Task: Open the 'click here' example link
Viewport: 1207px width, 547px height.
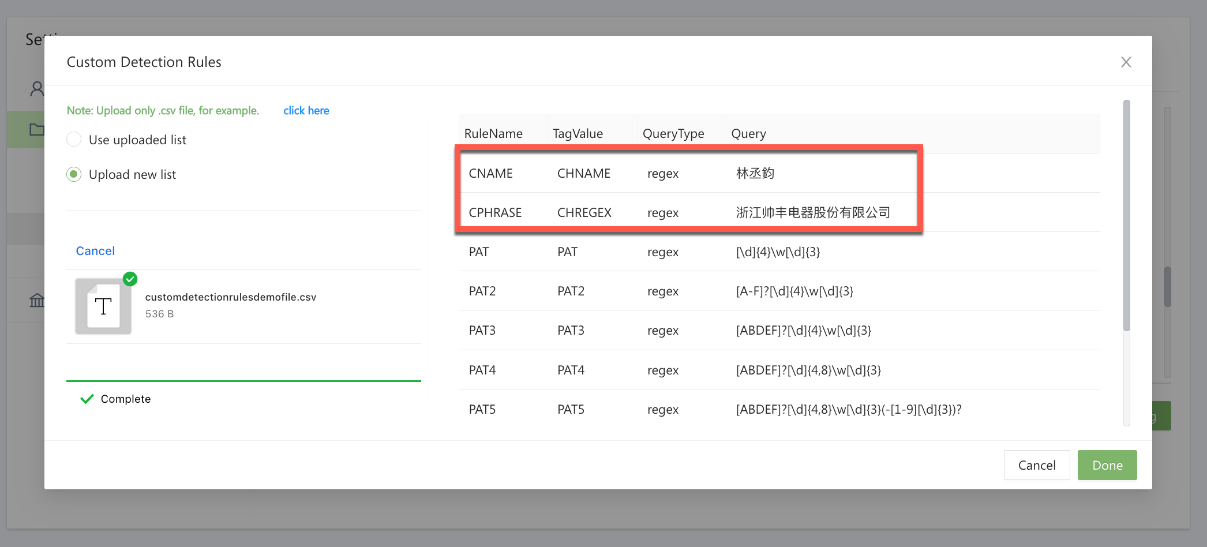Action: 306,111
